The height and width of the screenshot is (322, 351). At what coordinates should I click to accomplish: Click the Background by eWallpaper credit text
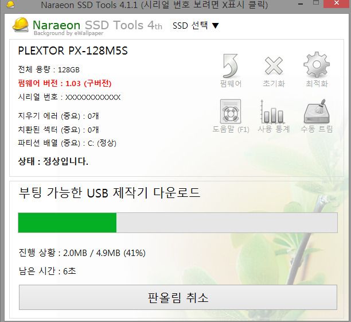68,33
